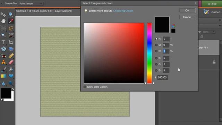
Task: Select the Brush tool
Action: [3, 69]
